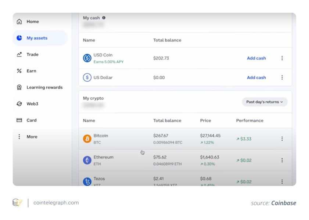Click the $0.00 US Dollar balance
The image size is (309, 220).
(159, 77)
